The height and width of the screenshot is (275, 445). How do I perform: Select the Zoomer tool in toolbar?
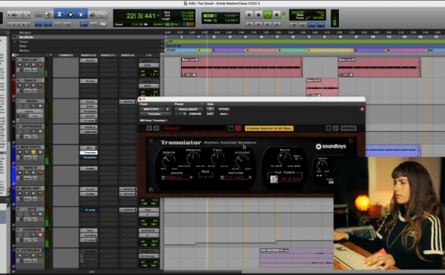49,15
